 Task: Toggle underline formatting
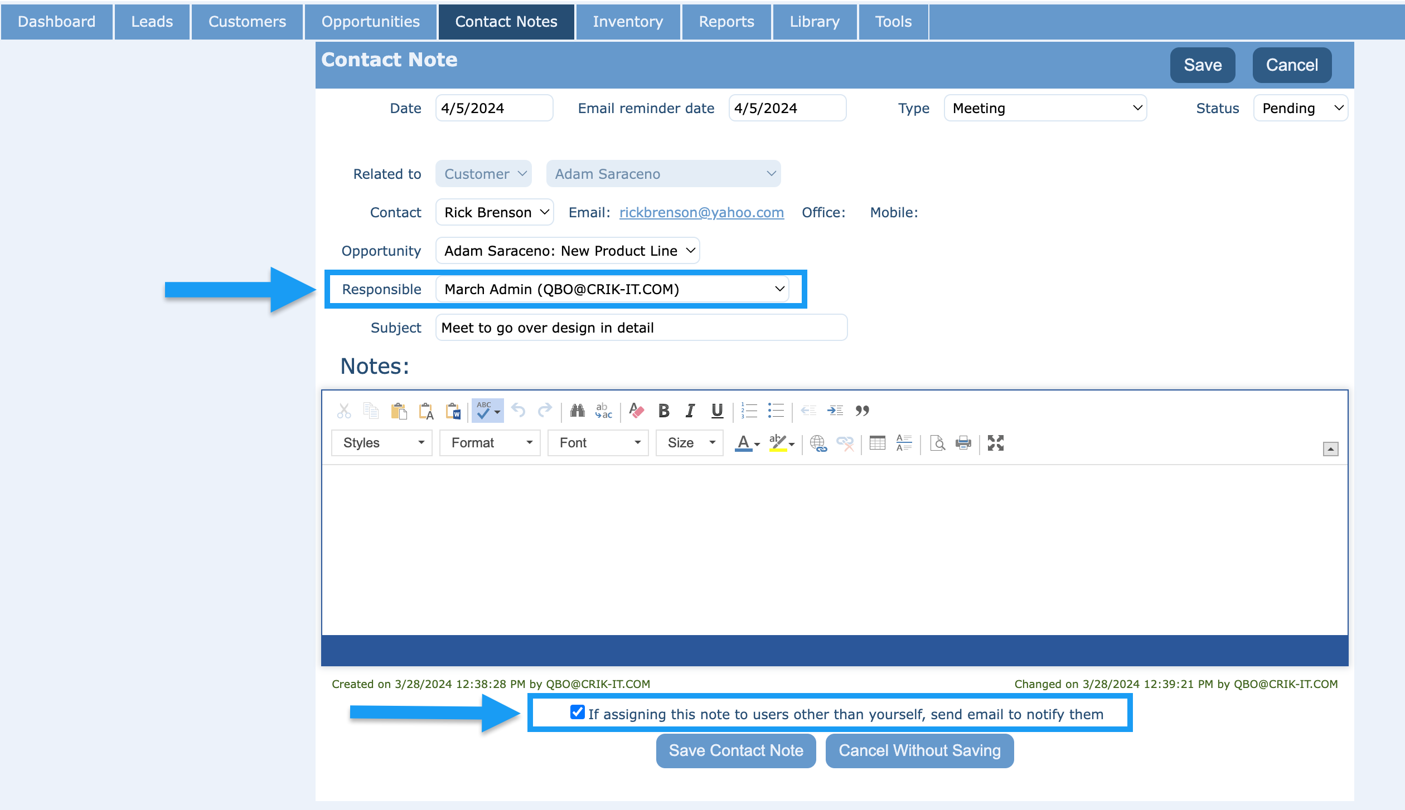[x=717, y=411]
